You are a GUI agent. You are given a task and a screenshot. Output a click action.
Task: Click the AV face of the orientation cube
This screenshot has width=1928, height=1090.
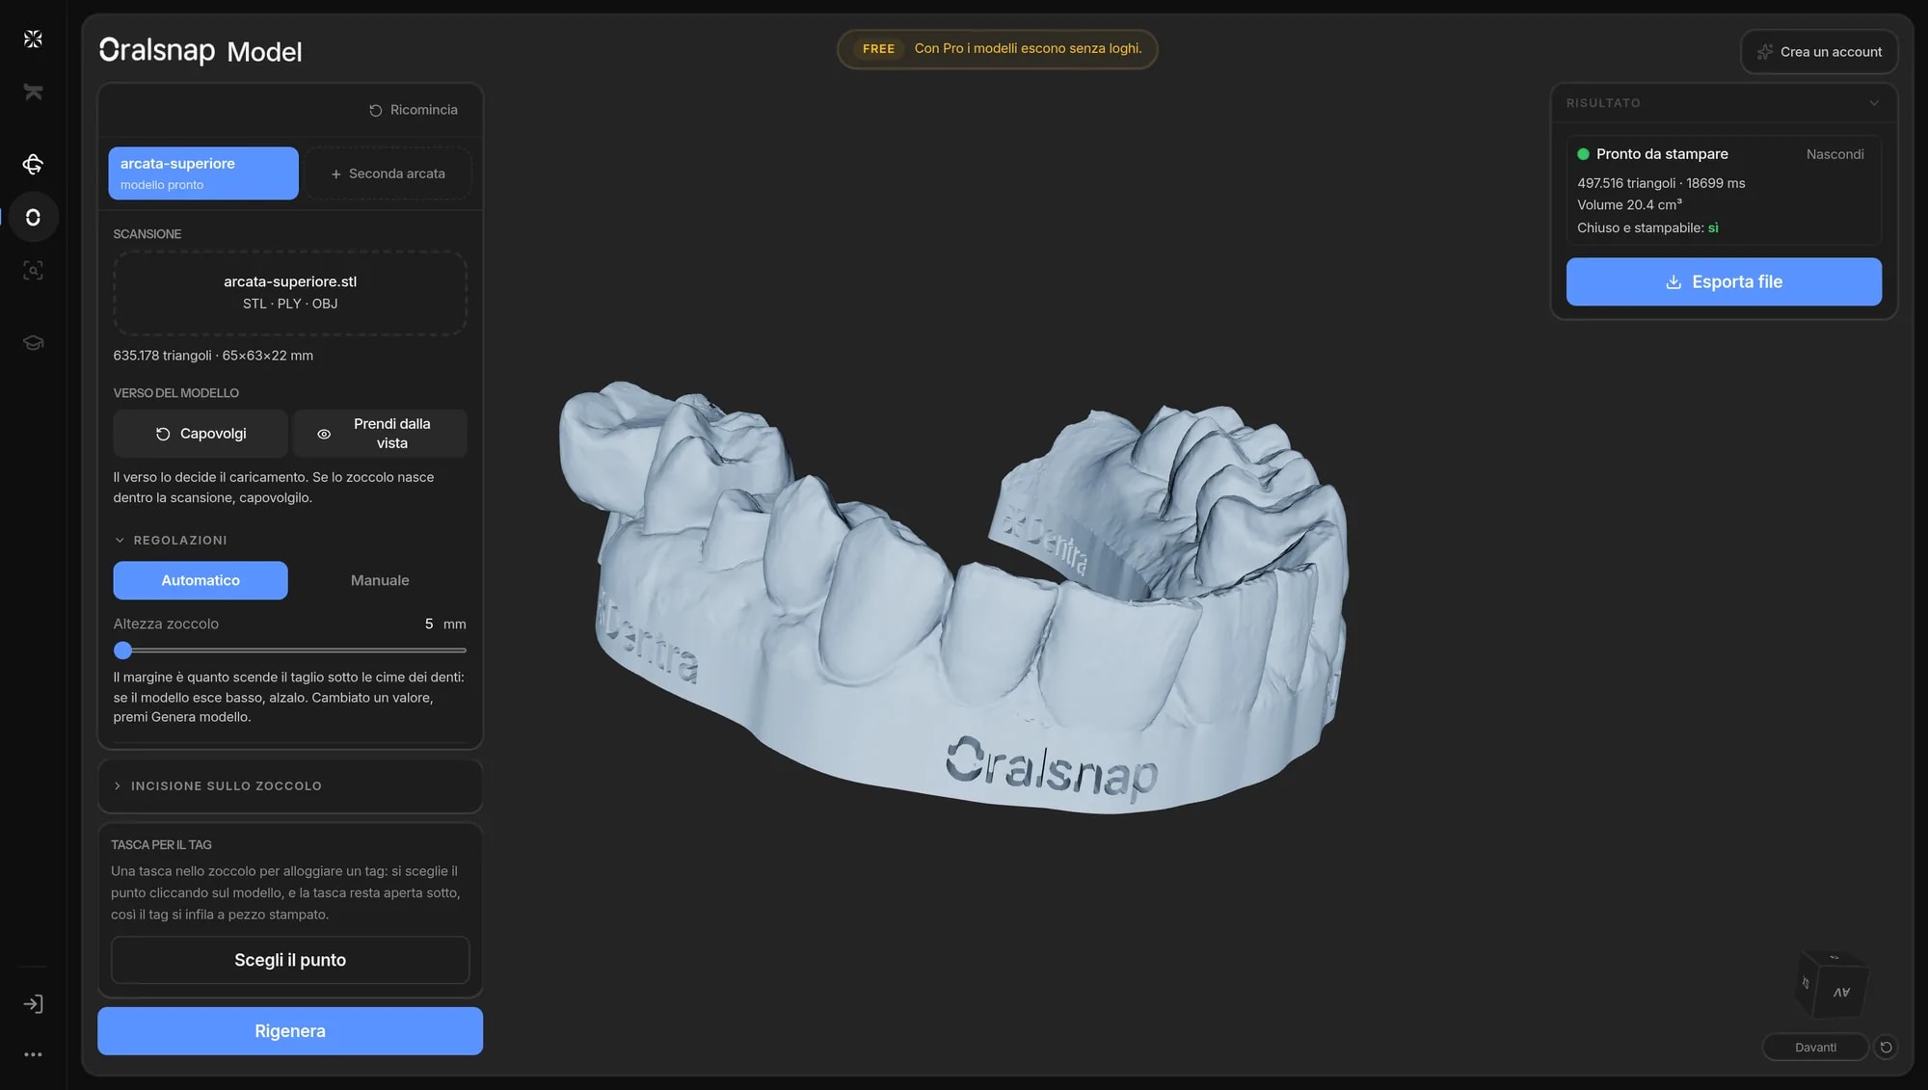click(1841, 992)
